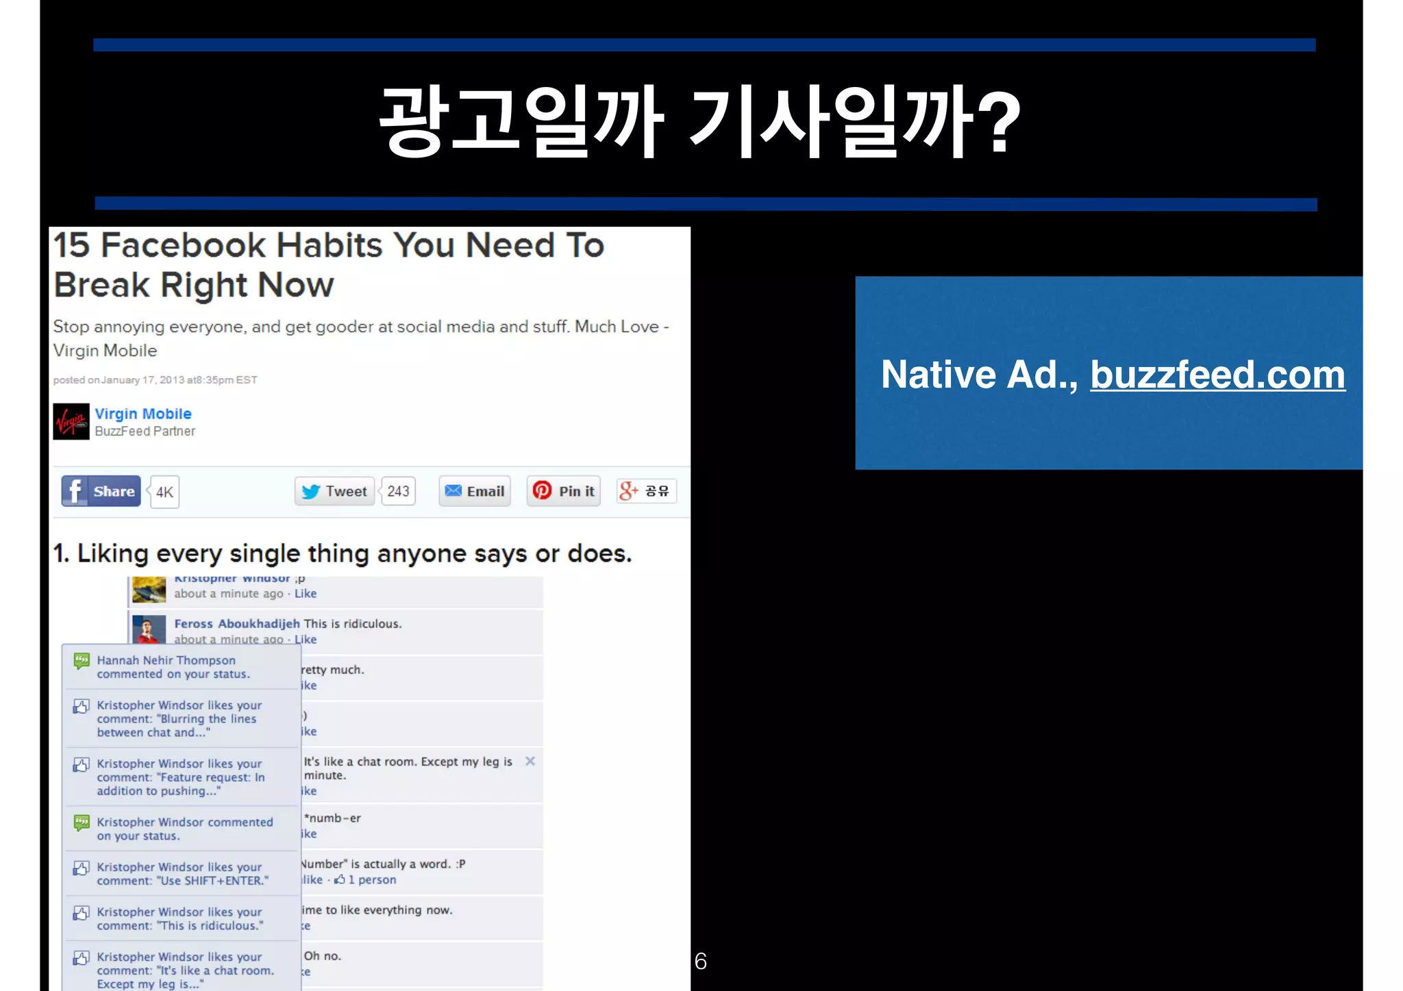Click the Facebook Share button
Image resolution: width=1403 pixels, height=991 pixels.
point(101,491)
